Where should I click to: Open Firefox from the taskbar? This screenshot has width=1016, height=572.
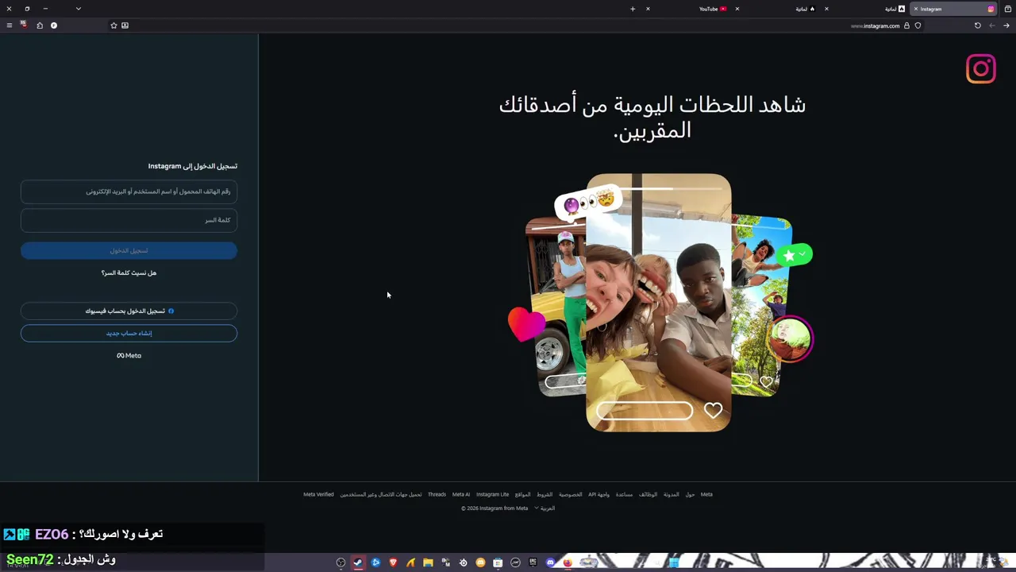(568, 562)
